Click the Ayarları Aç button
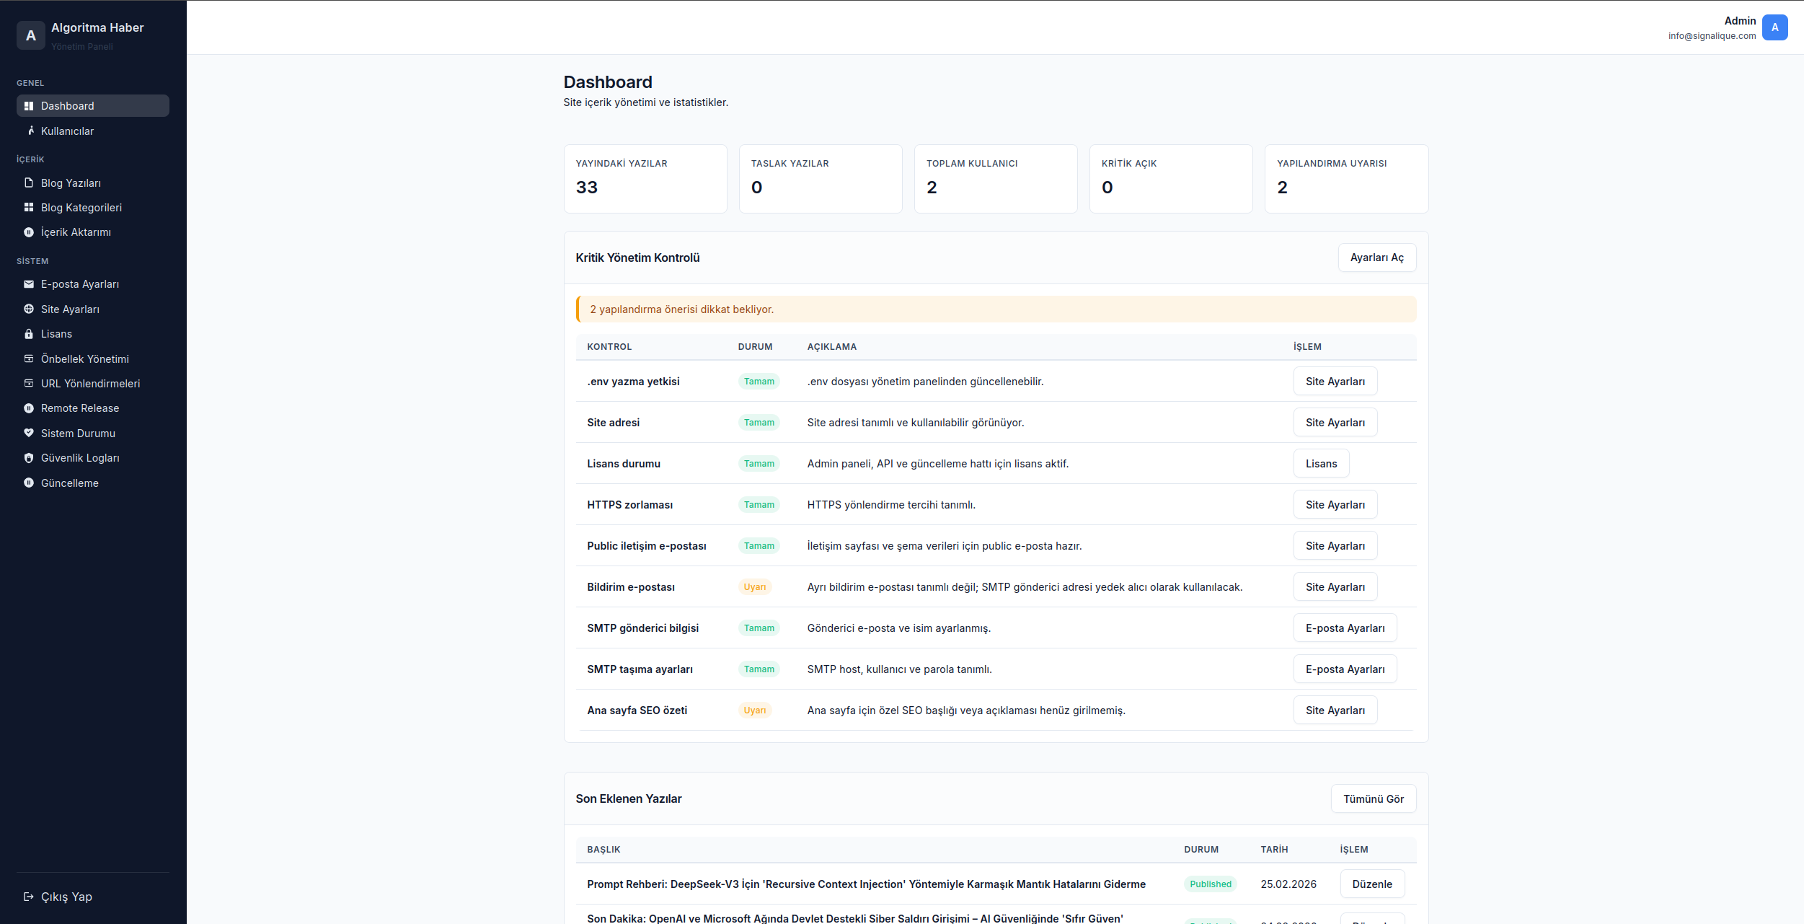 click(x=1376, y=258)
